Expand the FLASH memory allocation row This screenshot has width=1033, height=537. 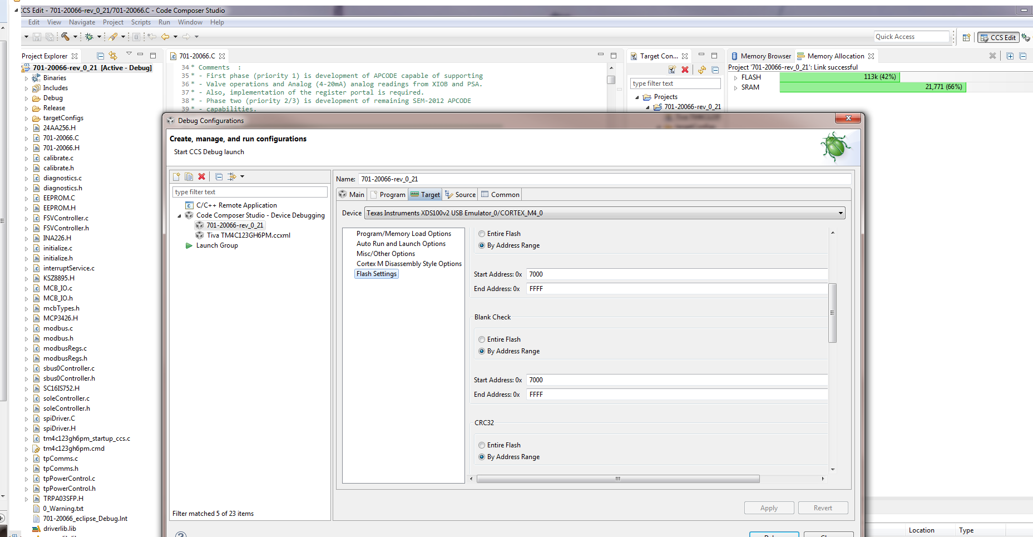pos(735,78)
